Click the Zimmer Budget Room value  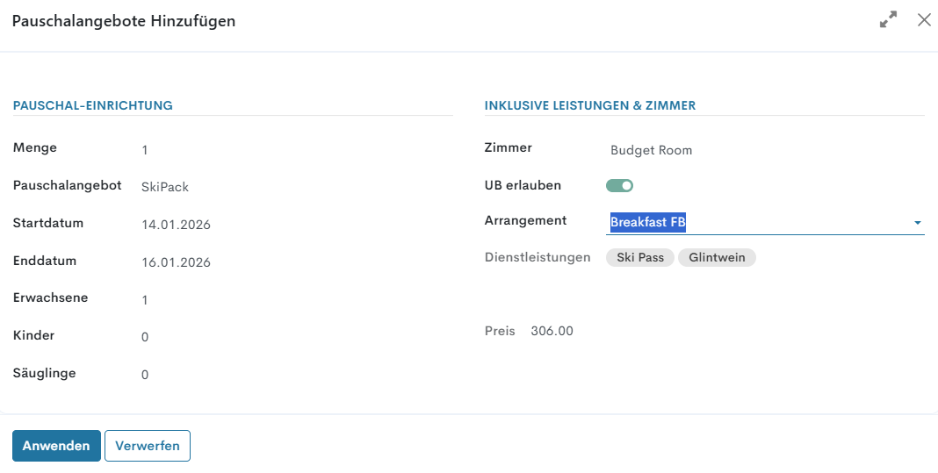click(651, 150)
